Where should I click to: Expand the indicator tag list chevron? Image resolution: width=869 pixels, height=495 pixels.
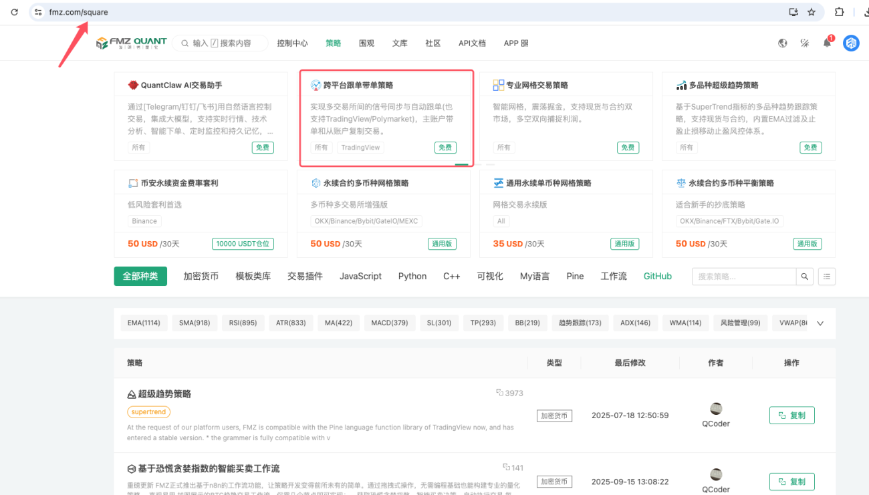point(820,323)
